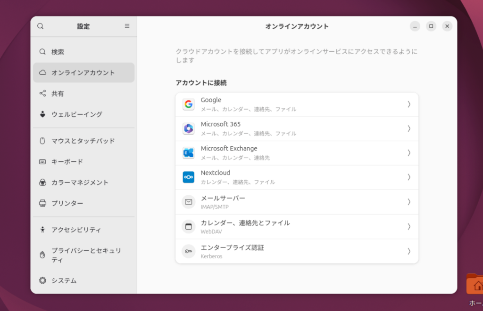Click the Nextcloud logo icon

tap(189, 177)
